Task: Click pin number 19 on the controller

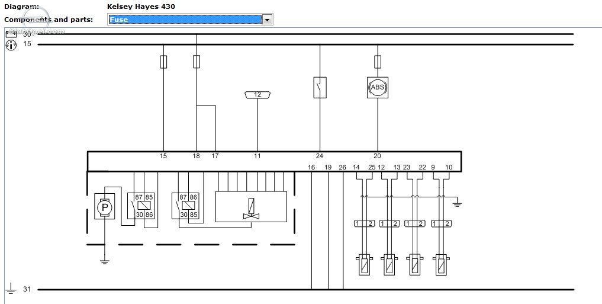Action: click(x=328, y=167)
